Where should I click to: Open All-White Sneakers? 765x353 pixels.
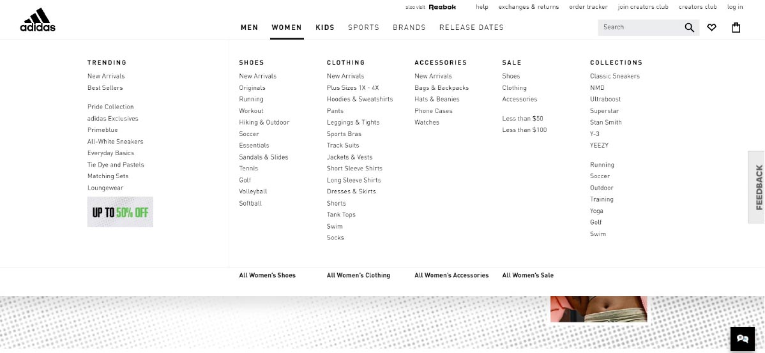pos(115,142)
